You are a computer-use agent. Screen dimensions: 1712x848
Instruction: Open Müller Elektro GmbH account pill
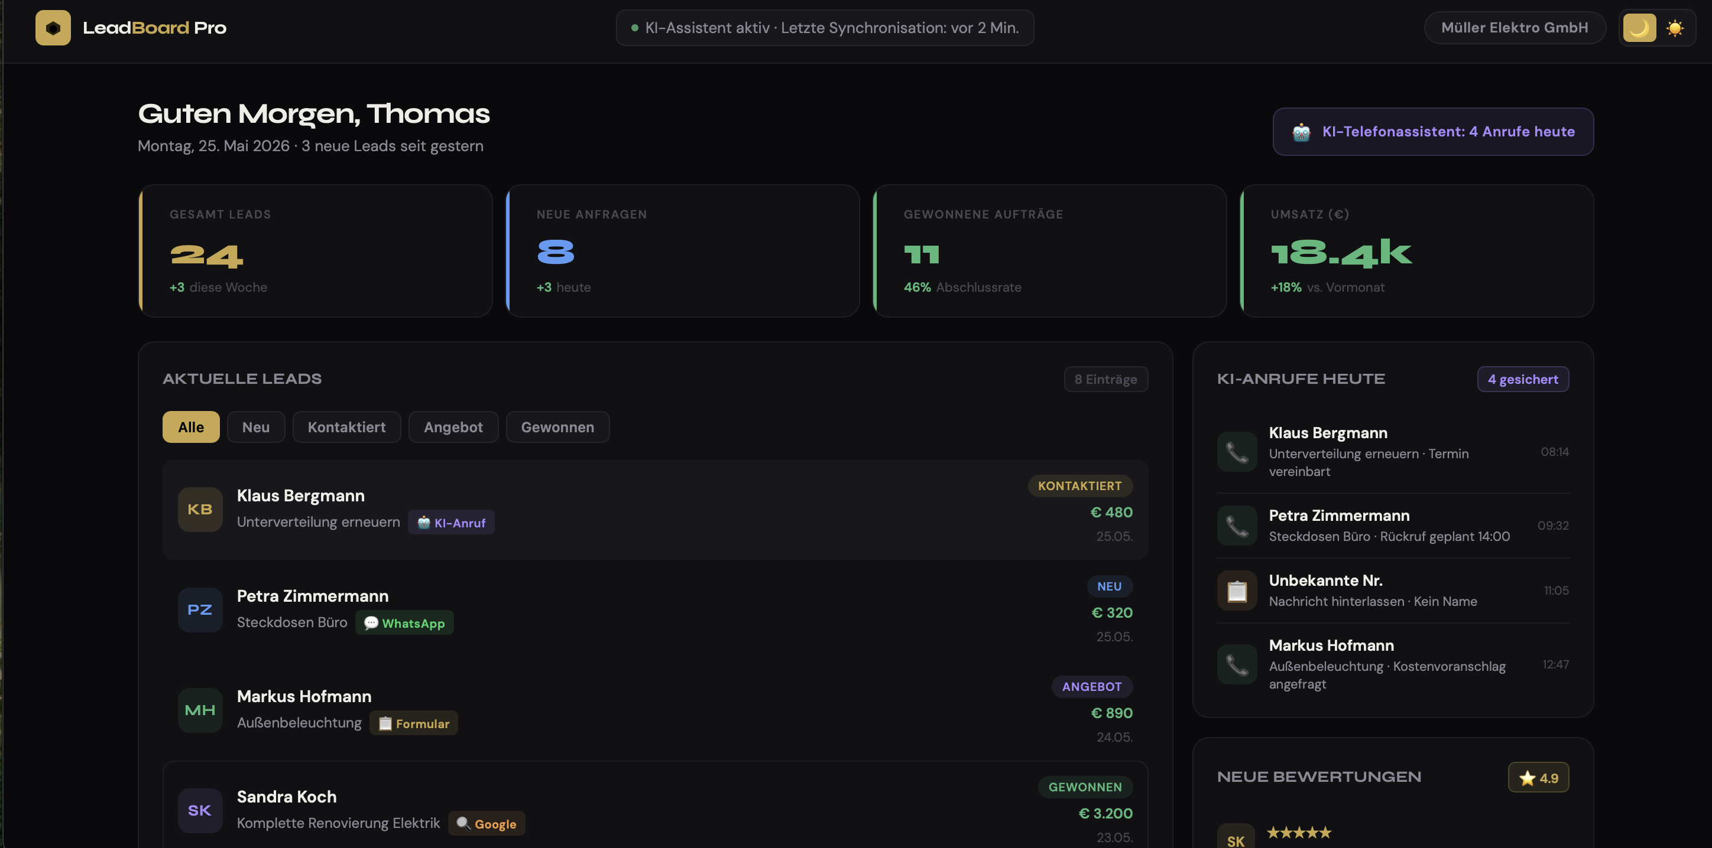pos(1515,28)
